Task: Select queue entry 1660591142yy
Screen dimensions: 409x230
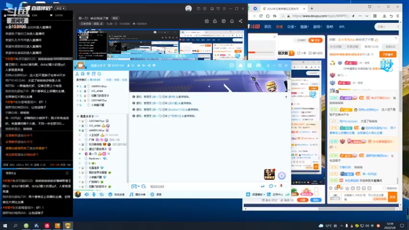Action: coord(99,86)
